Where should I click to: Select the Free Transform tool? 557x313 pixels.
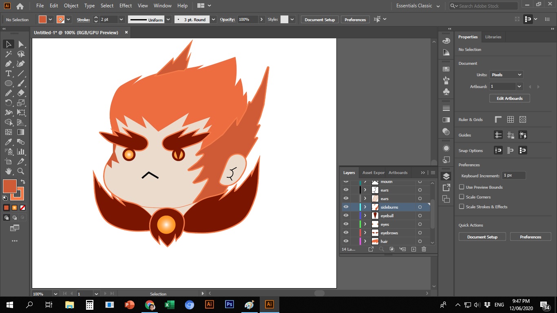(21, 112)
